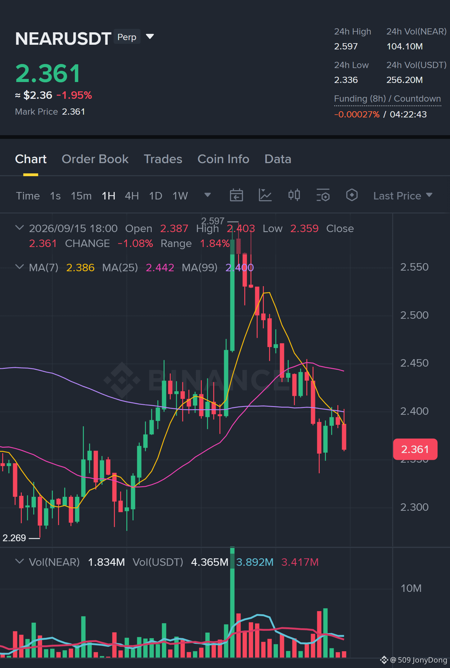Click the Binance logo in the watermark

click(122, 380)
